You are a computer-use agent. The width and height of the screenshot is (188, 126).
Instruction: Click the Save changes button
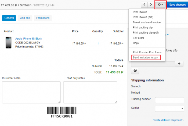pyautogui.click(x=177, y=5)
